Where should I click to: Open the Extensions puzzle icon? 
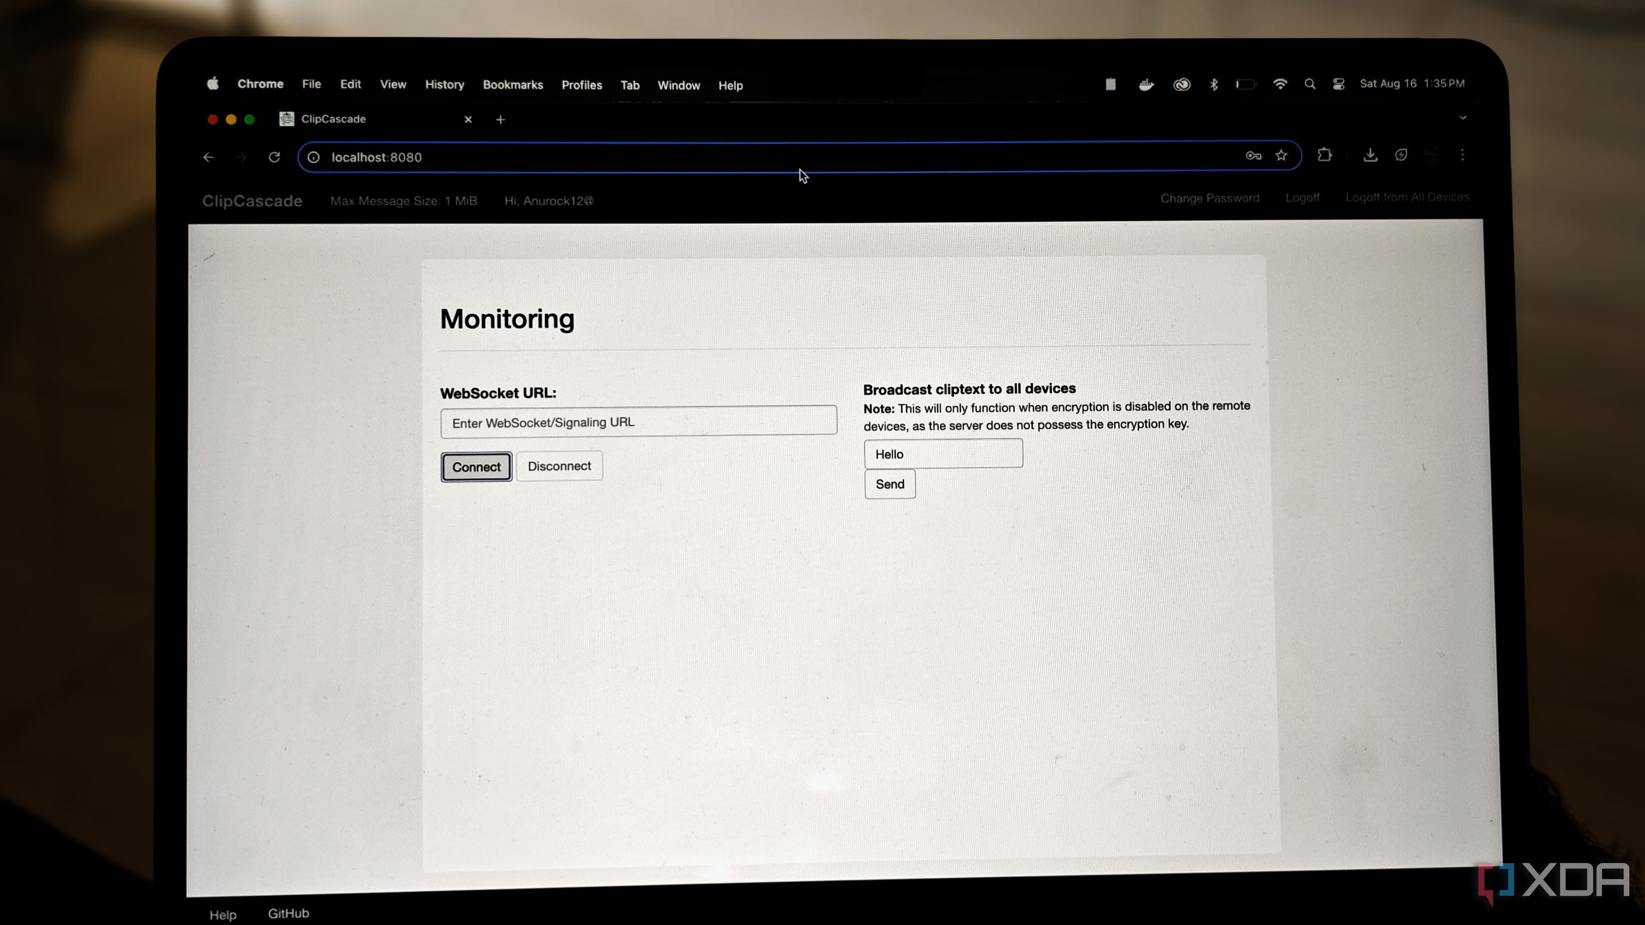(1325, 154)
